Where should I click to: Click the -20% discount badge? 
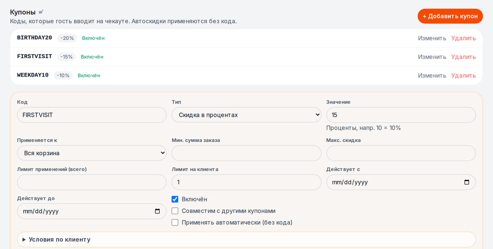(x=67, y=38)
